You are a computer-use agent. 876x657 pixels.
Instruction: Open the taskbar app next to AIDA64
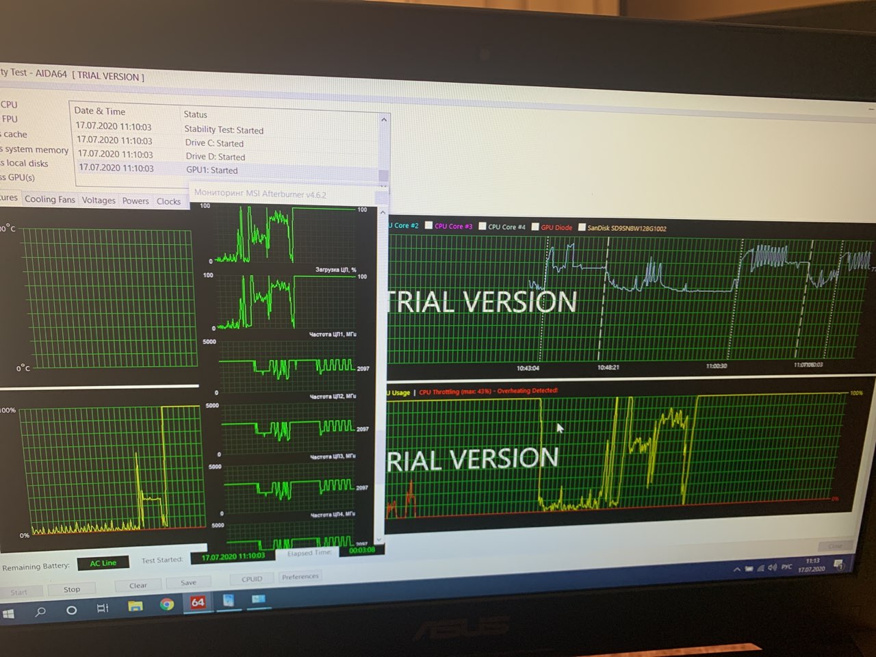(x=229, y=600)
